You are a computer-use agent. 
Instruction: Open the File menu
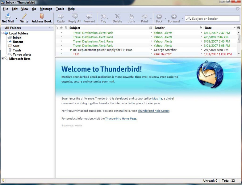pyautogui.click(x=6, y=9)
